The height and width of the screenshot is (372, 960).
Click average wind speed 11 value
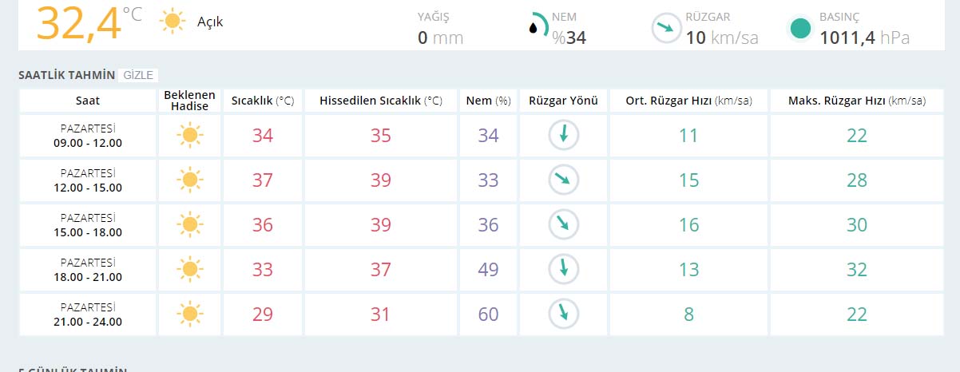[688, 136]
